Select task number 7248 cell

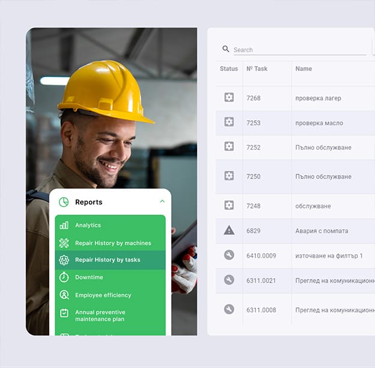[253, 206]
